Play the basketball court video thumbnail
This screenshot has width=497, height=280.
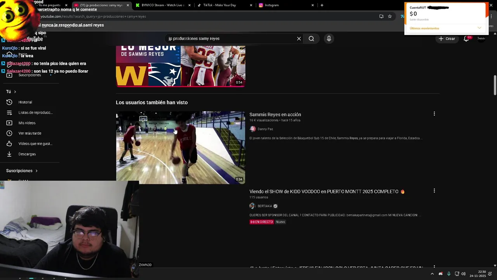(181, 147)
